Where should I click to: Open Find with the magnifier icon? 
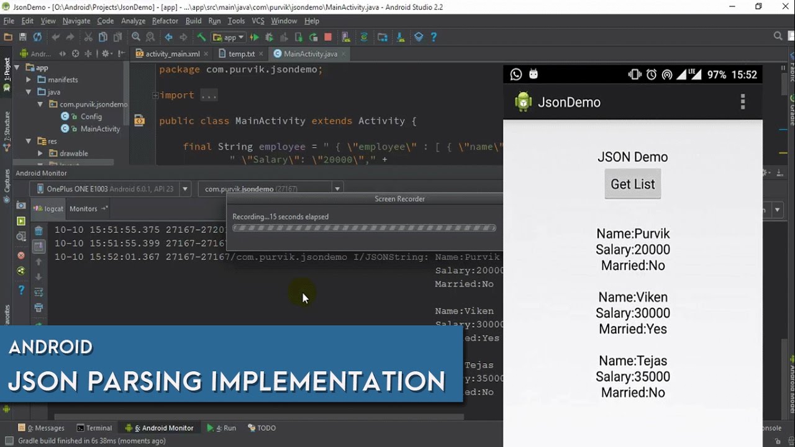click(136, 37)
